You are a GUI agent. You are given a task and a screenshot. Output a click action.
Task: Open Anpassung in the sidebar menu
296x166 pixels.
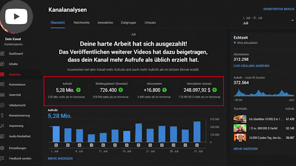16,126
